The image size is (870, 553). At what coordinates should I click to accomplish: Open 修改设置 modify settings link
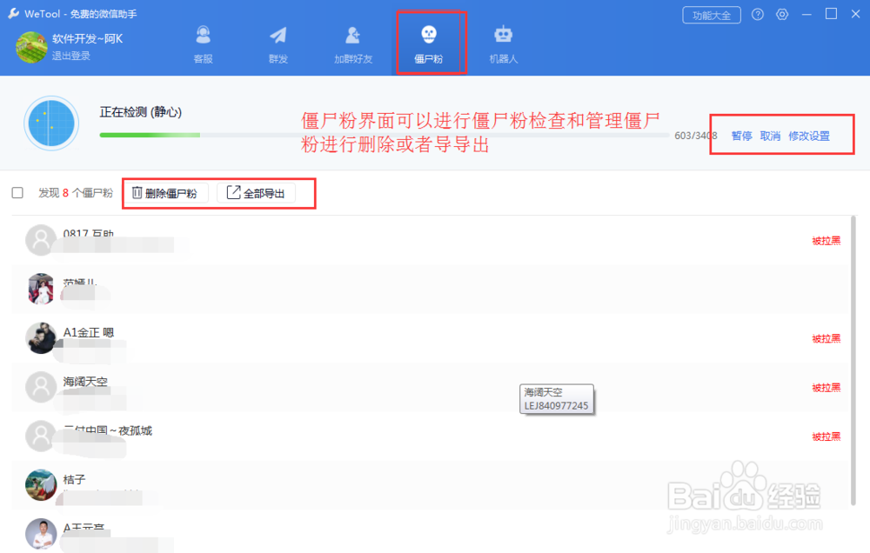click(x=809, y=136)
